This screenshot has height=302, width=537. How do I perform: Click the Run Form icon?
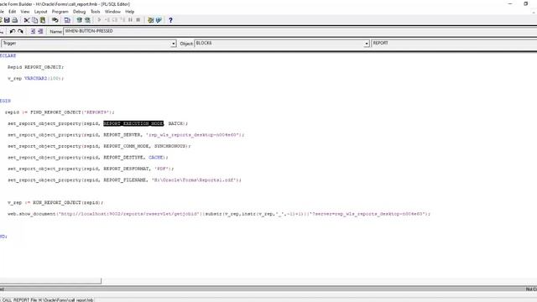pyautogui.click(x=67, y=20)
